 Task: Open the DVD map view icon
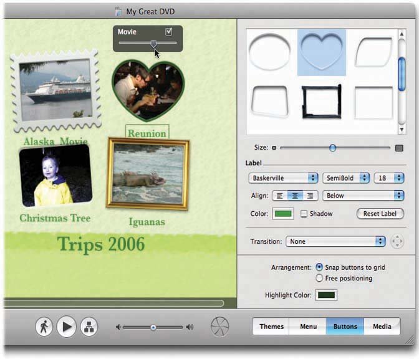click(89, 327)
